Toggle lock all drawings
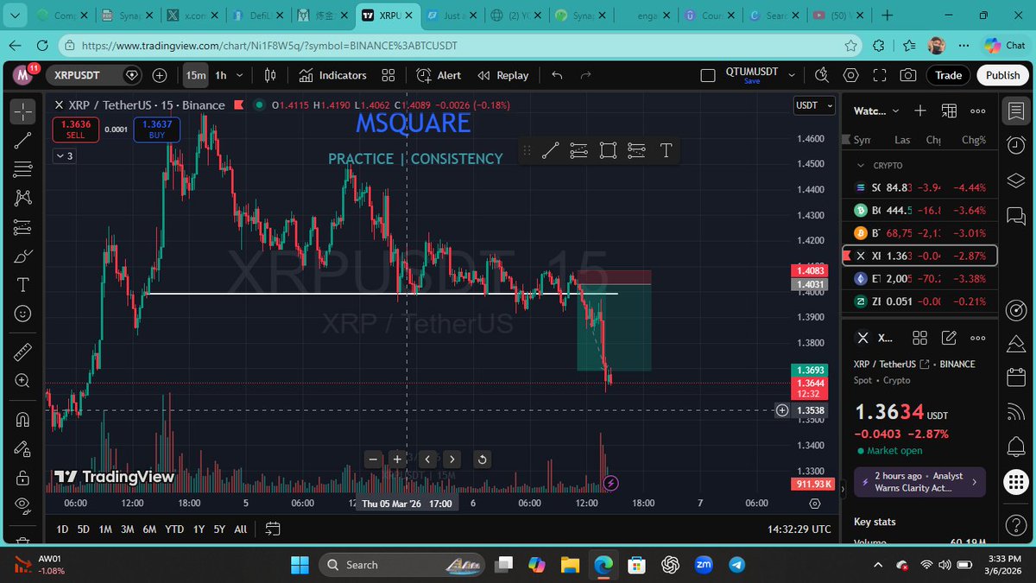Image resolution: width=1036 pixels, height=583 pixels. [x=23, y=478]
